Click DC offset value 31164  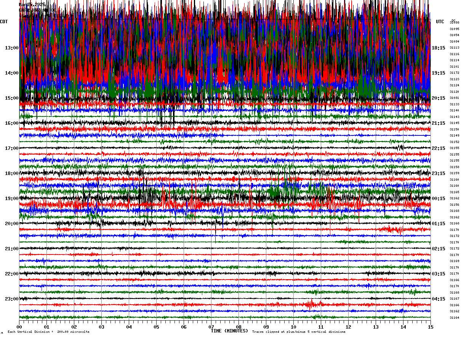(x=454, y=318)
